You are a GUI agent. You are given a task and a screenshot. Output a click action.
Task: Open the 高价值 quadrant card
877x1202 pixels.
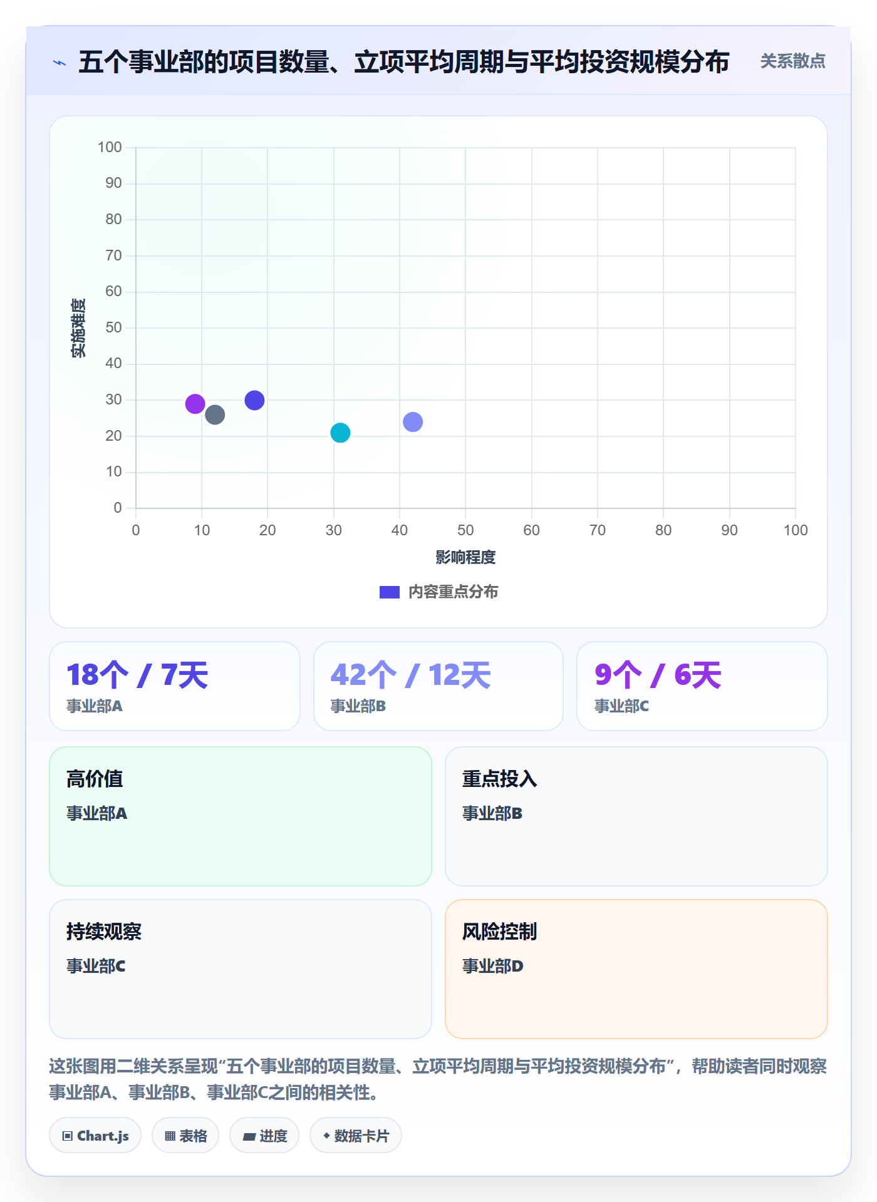pos(241,816)
